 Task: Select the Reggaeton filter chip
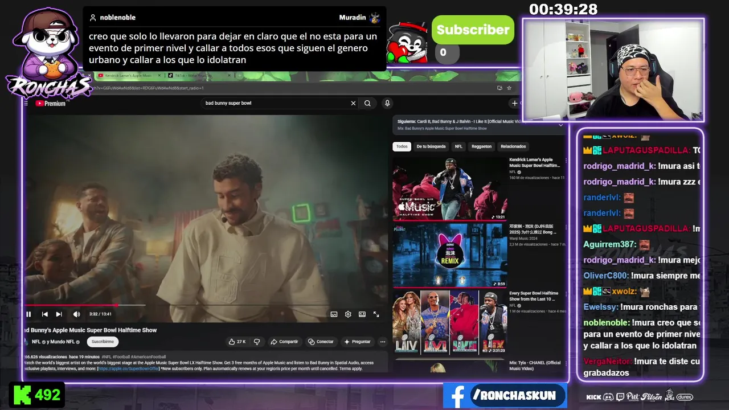(x=481, y=146)
